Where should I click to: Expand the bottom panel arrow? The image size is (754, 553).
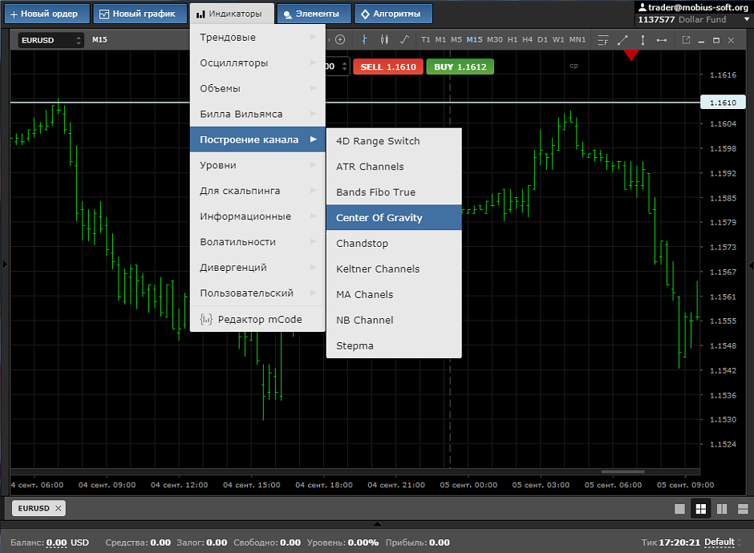coord(378,523)
